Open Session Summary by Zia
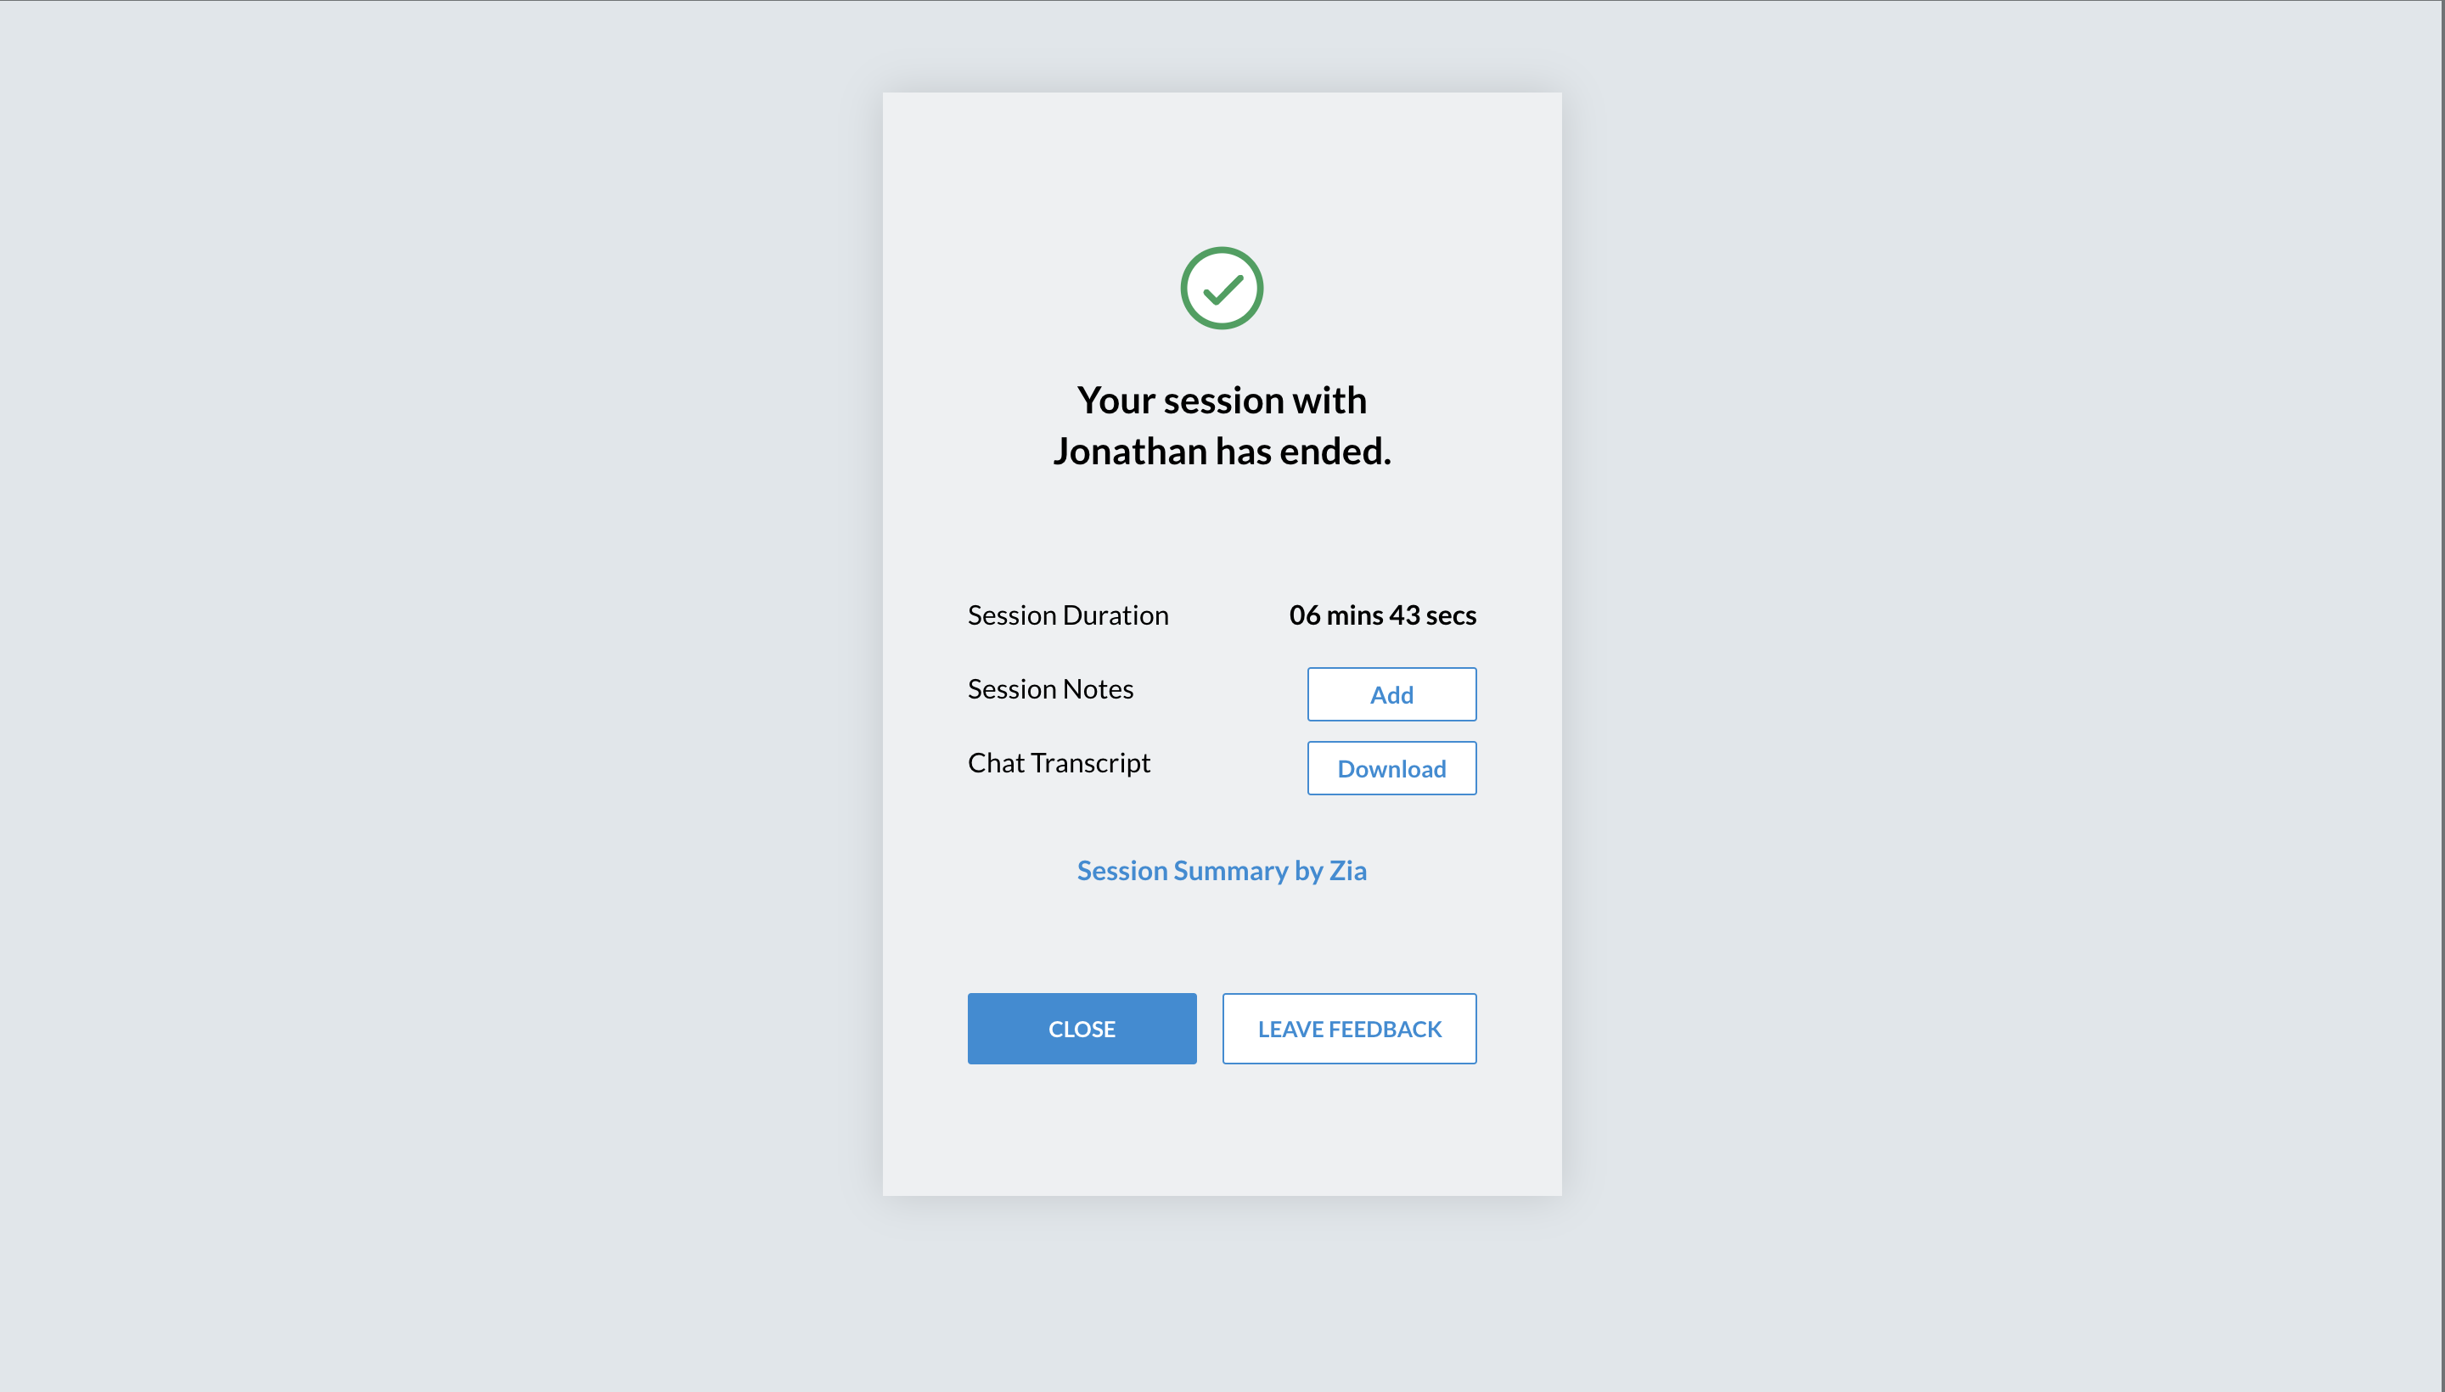 1221,870
